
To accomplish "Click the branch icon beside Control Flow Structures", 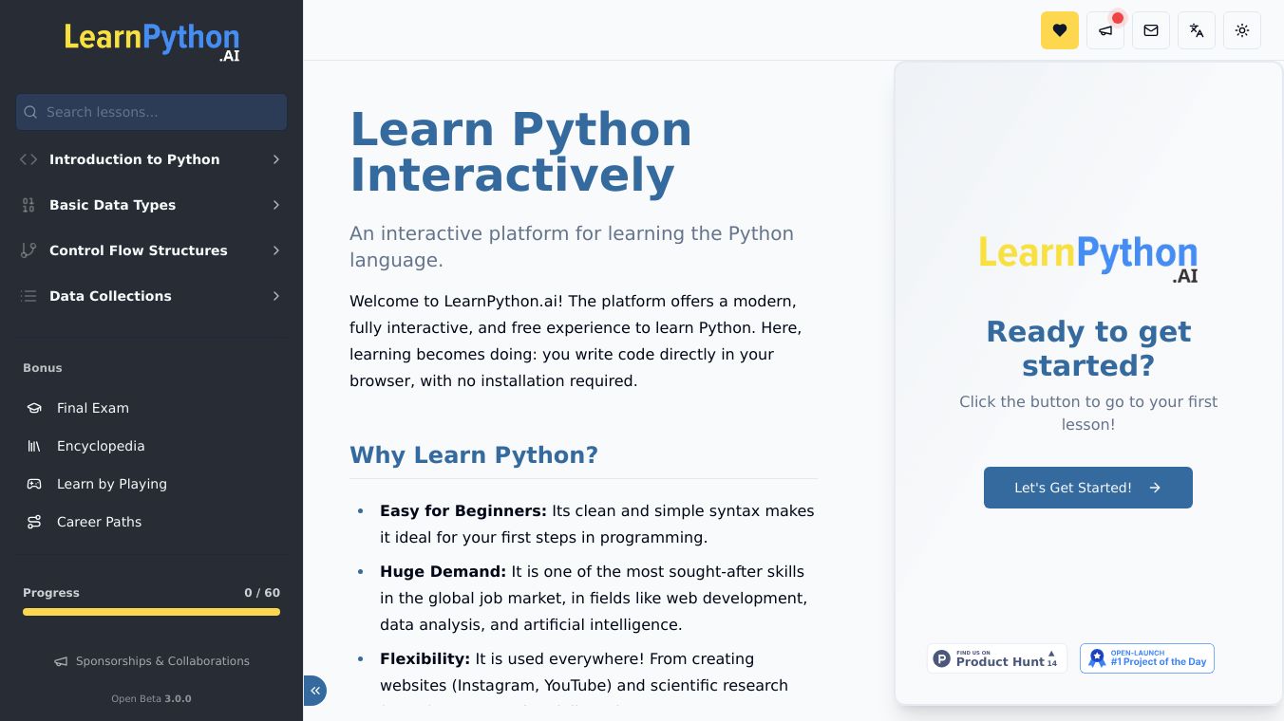I will (x=28, y=250).
